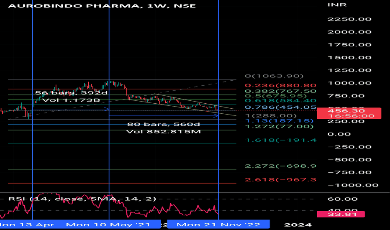390x230 pixels.
Task: Click the 'Mon 10 May '21' date marker
Action: pos(108,225)
